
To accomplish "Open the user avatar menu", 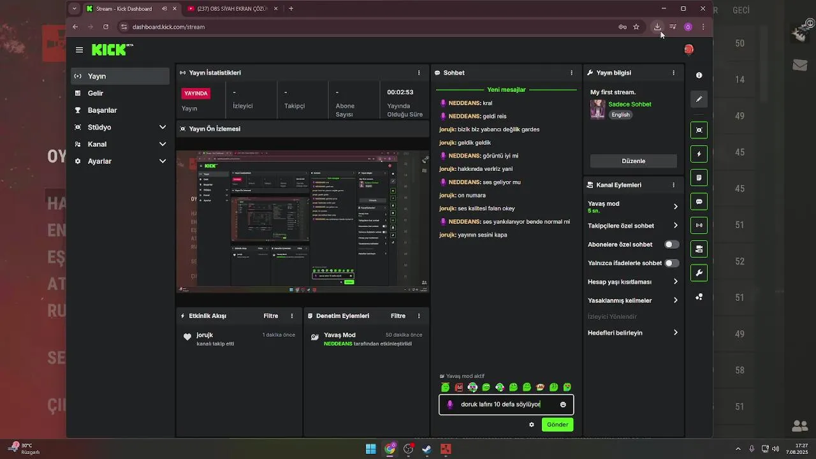I will point(688,50).
